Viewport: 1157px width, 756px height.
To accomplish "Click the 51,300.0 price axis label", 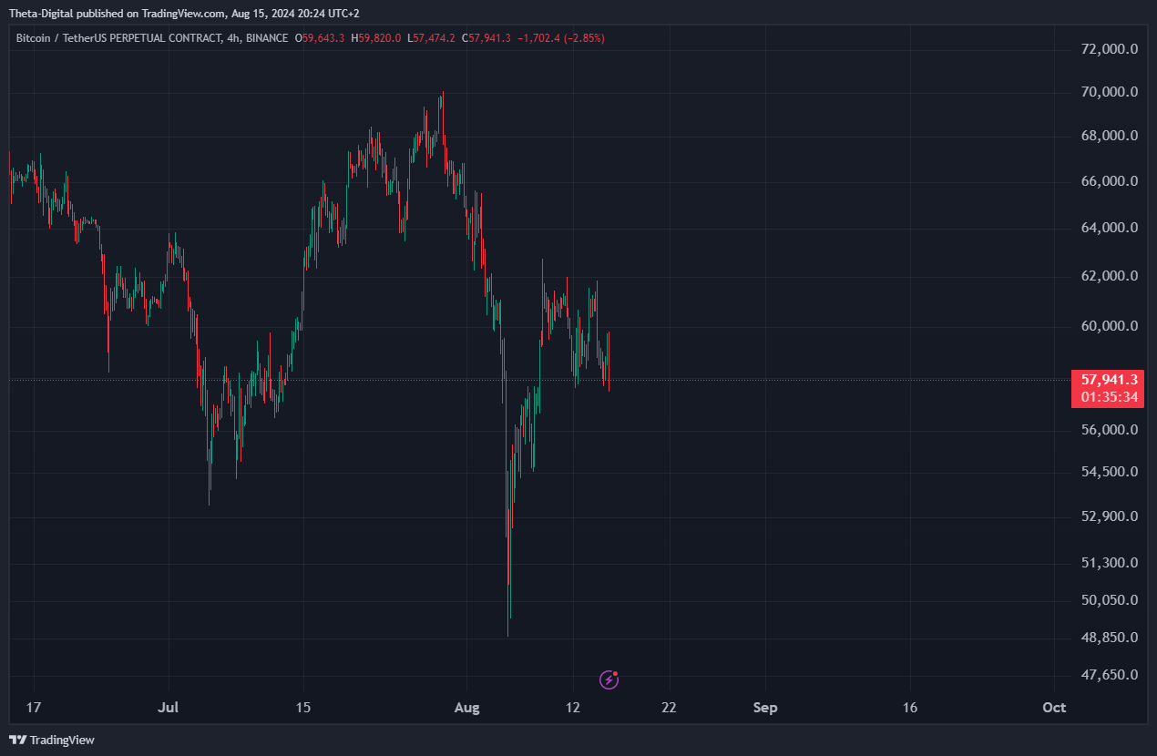I will coord(1109,562).
